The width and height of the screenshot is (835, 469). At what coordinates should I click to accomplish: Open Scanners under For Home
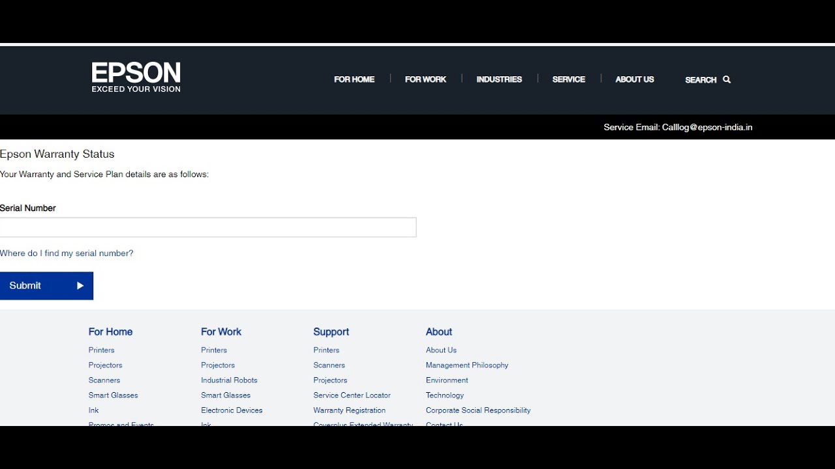tap(104, 380)
